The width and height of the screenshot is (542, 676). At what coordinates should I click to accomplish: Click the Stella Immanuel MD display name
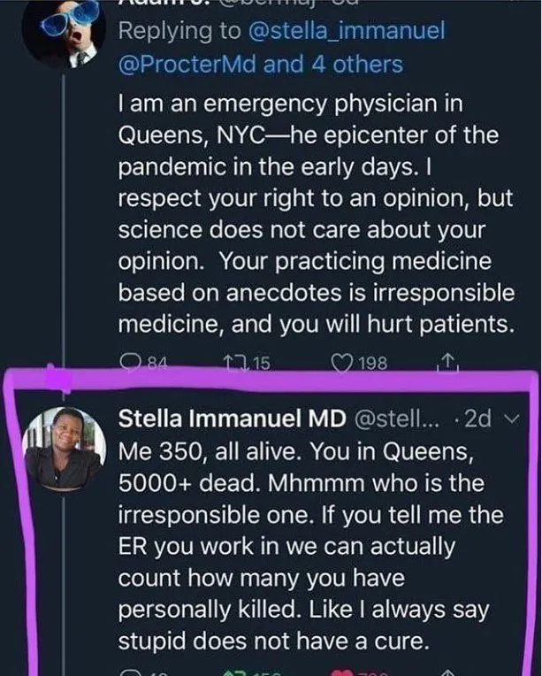(233, 419)
